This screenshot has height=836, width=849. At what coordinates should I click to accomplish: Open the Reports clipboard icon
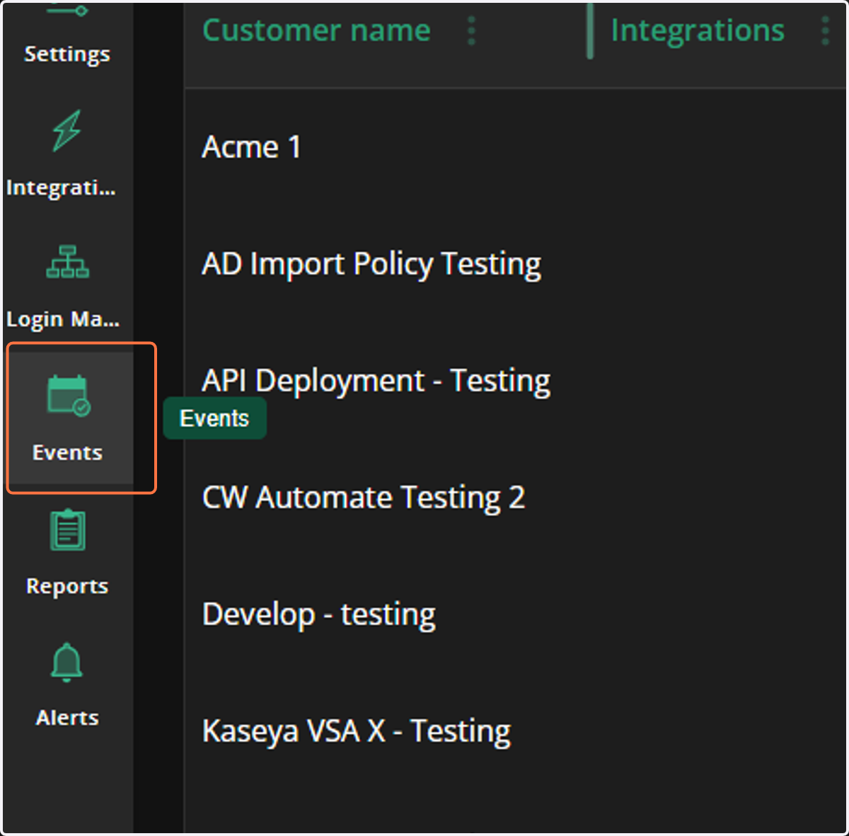(68, 529)
